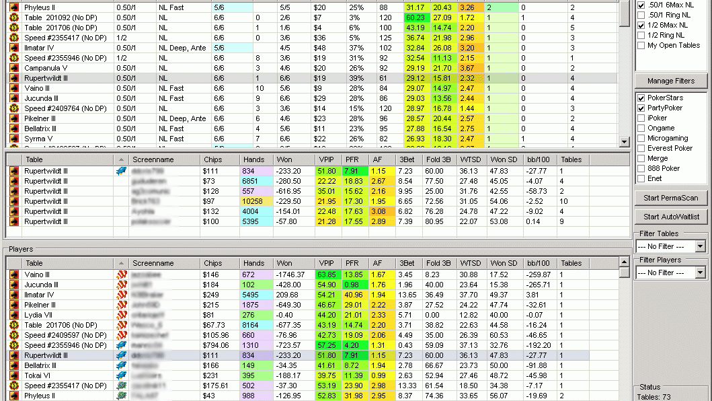Click the blue fish icon beside Bellatrix III in the Players list
The height and width of the screenshot is (401, 712).
pos(121,365)
